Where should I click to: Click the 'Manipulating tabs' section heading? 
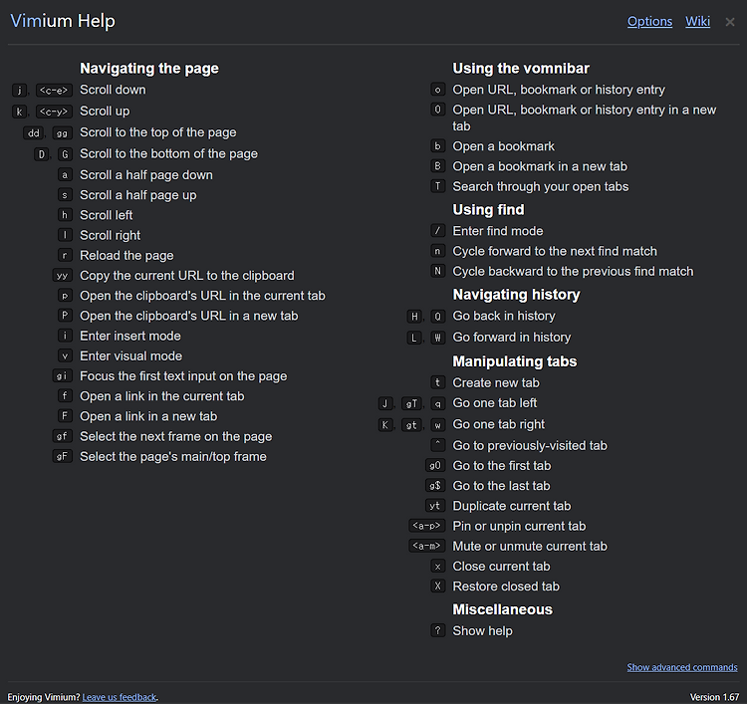pyautogui.click(x=515, y=362)
